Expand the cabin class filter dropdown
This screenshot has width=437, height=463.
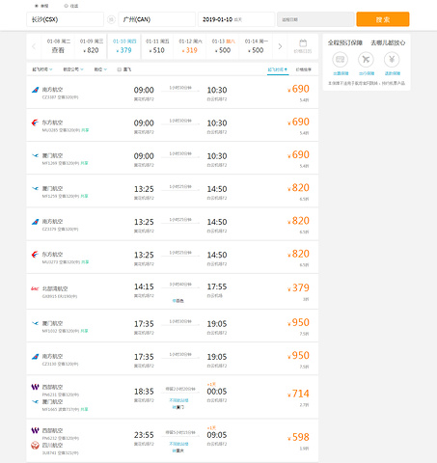[x=100, y=69]
